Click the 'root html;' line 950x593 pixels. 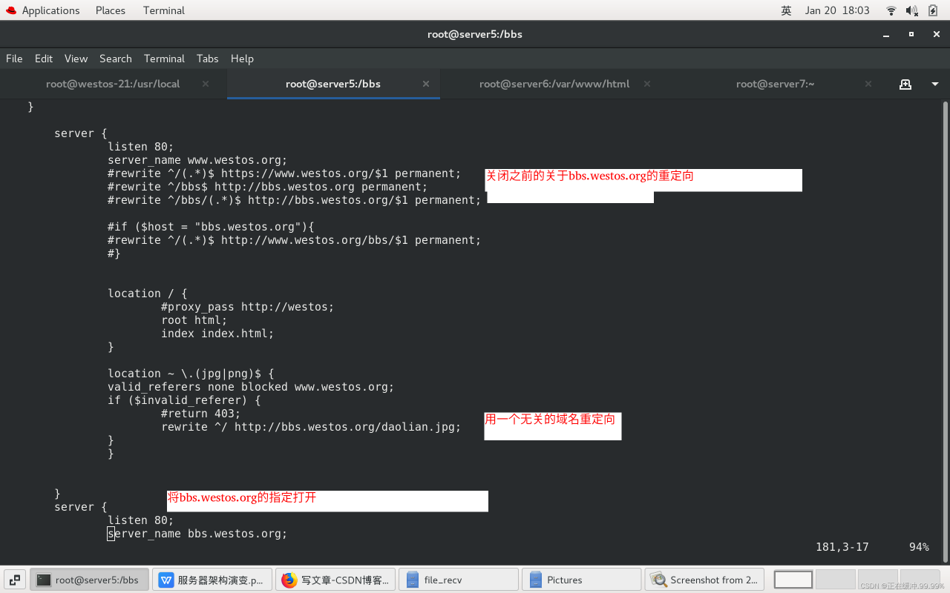pos(194,320)
